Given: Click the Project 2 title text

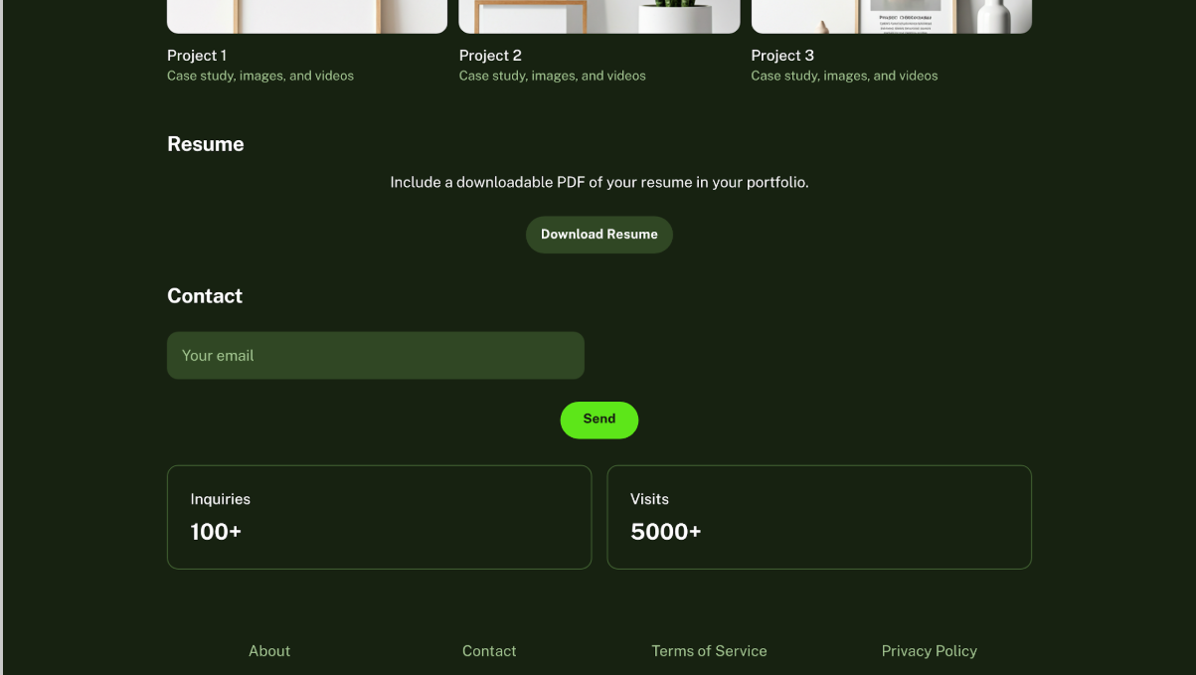Looking at the screenshot, I should tap(490, 56).
